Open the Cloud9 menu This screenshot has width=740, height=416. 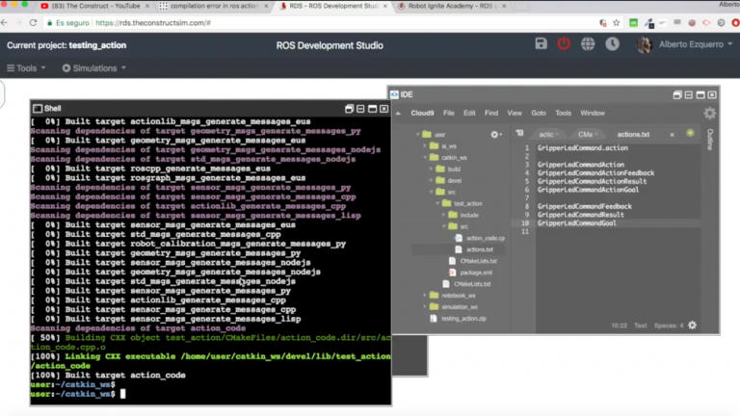coord(422,114)
